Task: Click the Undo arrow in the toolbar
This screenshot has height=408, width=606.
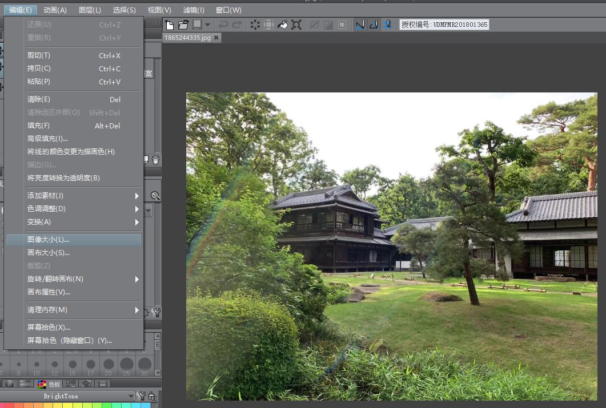Action: point(223,25)
